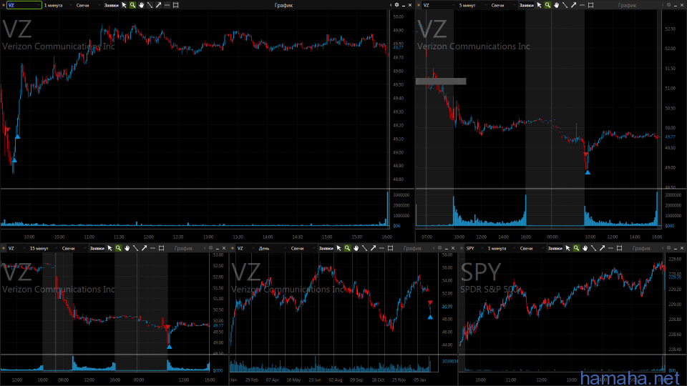Select the pointer tool in 5 минут chart
The height and width of the screenshot is (386, 687).
point(539,5)
